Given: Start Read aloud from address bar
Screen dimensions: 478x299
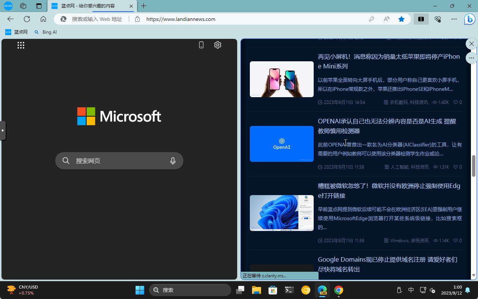Looking at the screenshot, I should (387, 19).
